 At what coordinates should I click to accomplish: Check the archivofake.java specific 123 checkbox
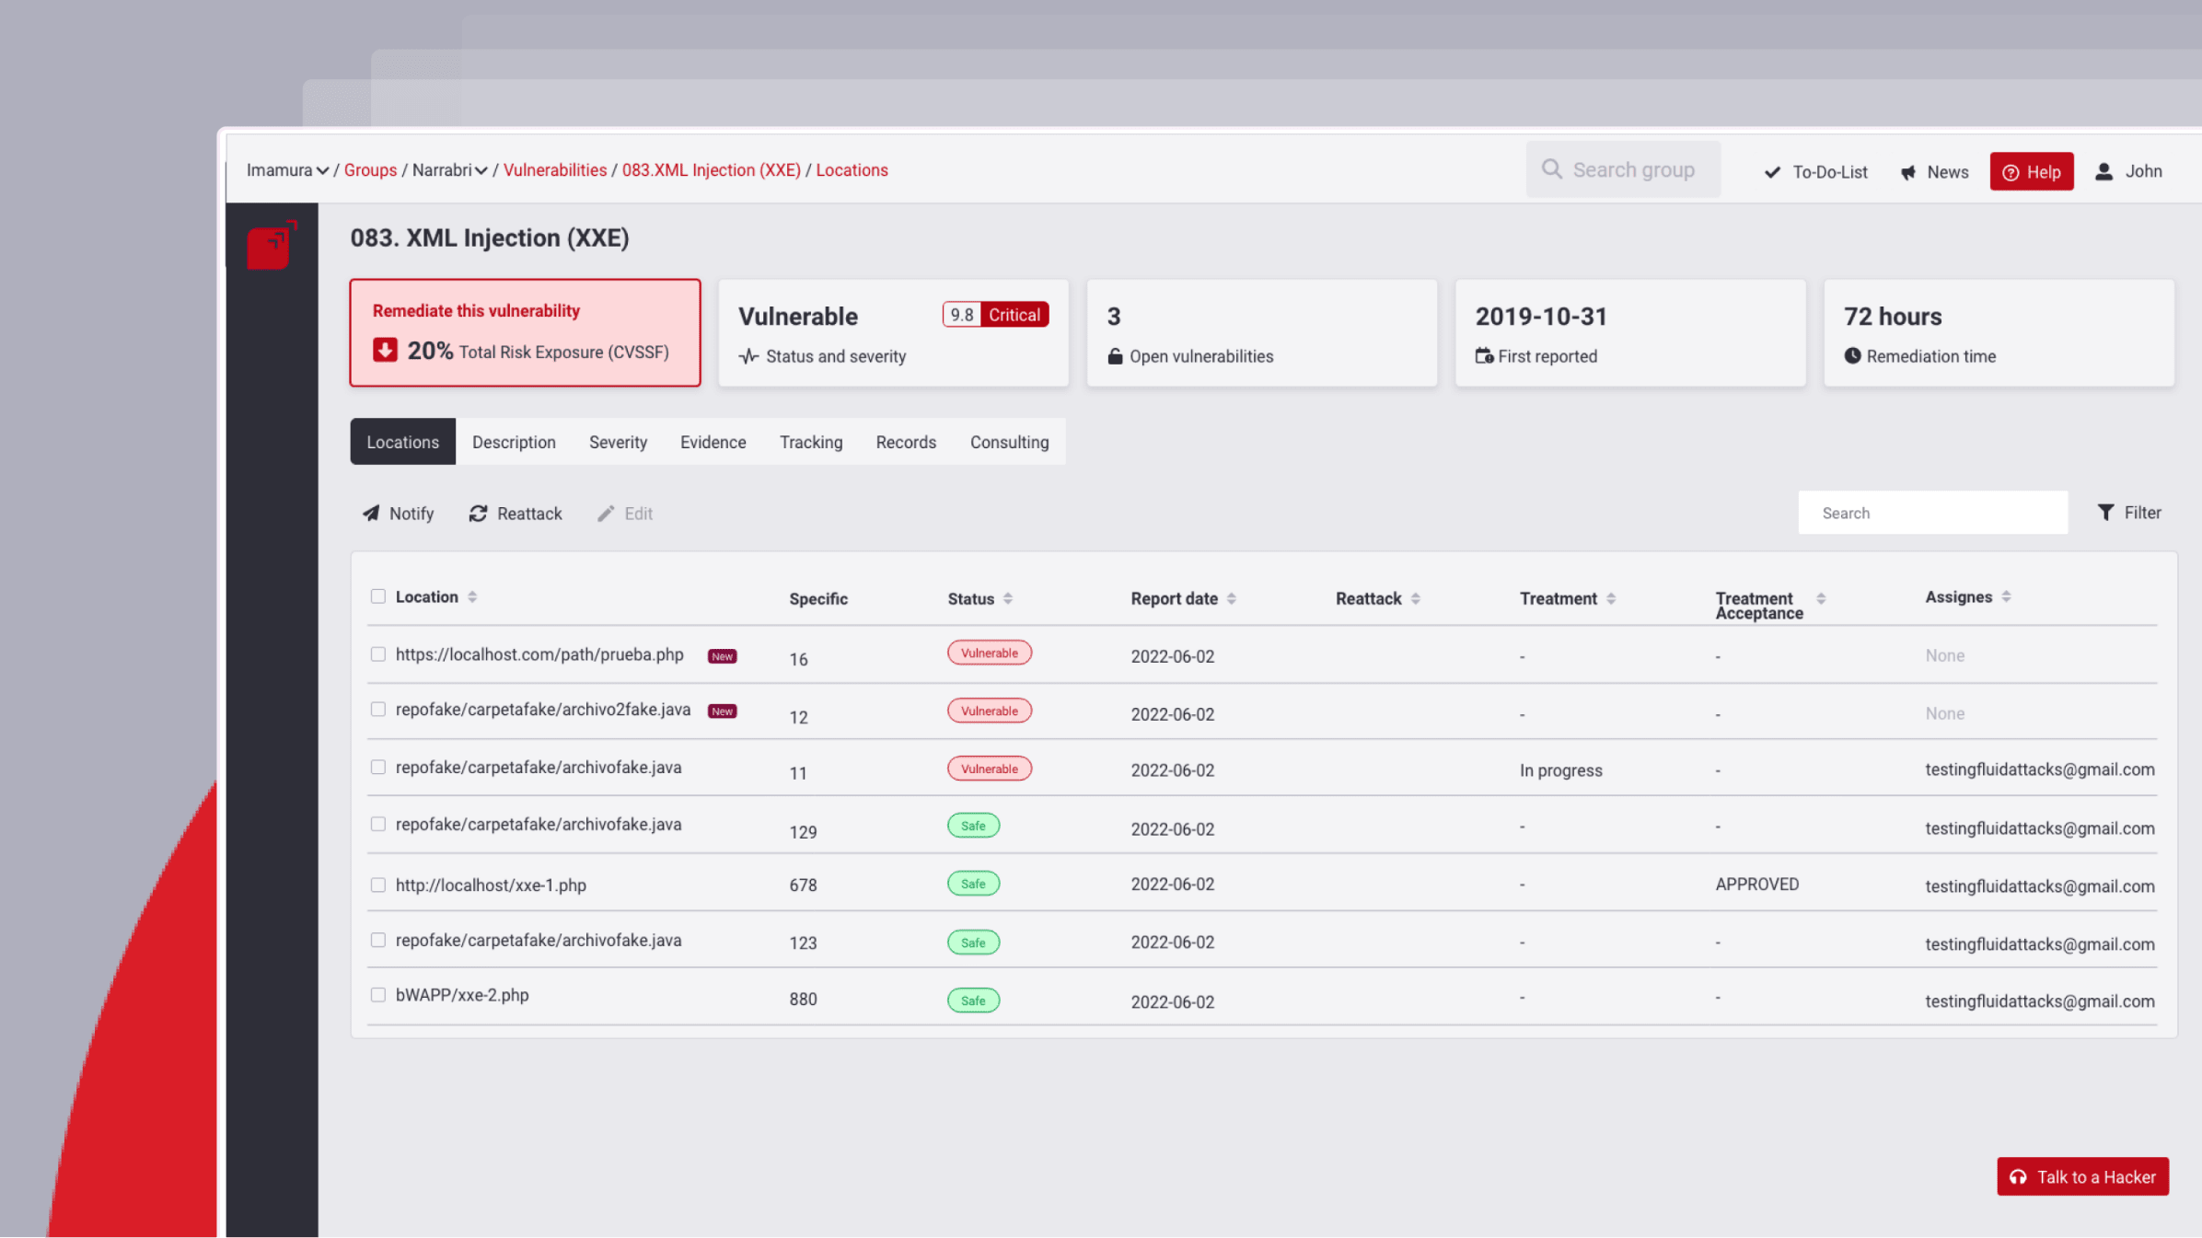[x=378, y=941]
